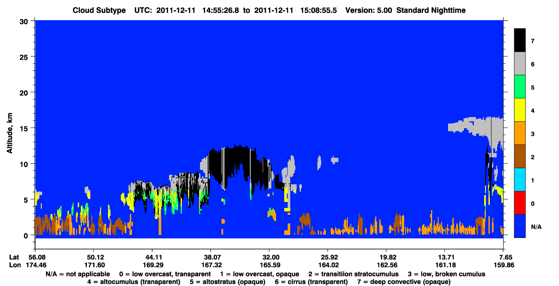
Task: Click legend text '6 = cirrus (transparent)'
Action: point(312,282)
